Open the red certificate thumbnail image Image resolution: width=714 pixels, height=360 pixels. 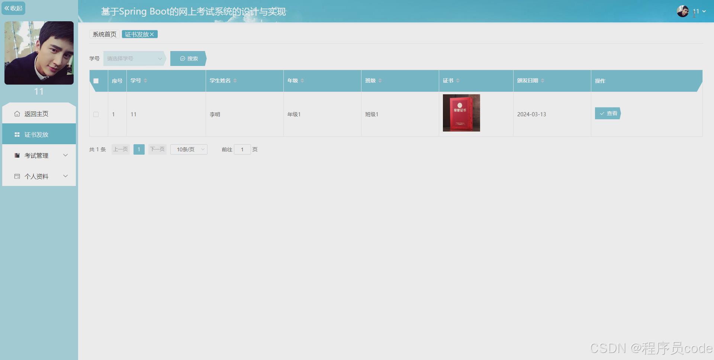tap(461, 113)
